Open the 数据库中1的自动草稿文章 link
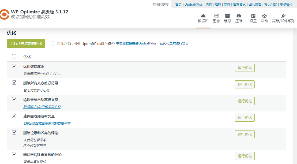The height and width of the screenshot is (164, 297). 42,107
